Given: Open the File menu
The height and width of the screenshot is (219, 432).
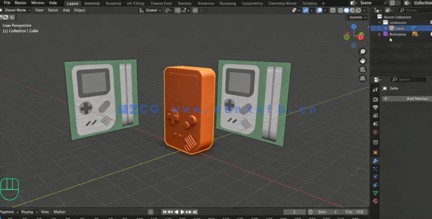Looking at the screenshot, I should click(x=7, y=3).
